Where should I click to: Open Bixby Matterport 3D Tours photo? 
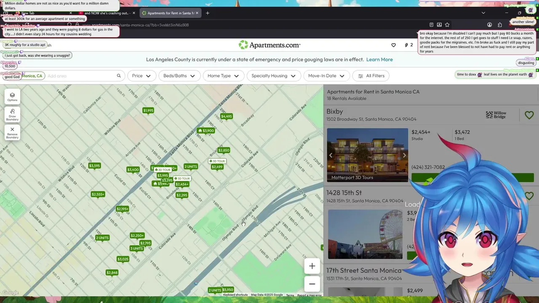coord(367,155)
